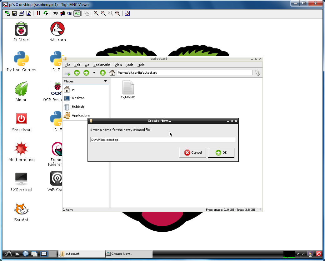Image resolution: width=325 pixels, height=261 pixels.
Task: Click the jump-to icon right of address bar
Action: click(257, 73)
